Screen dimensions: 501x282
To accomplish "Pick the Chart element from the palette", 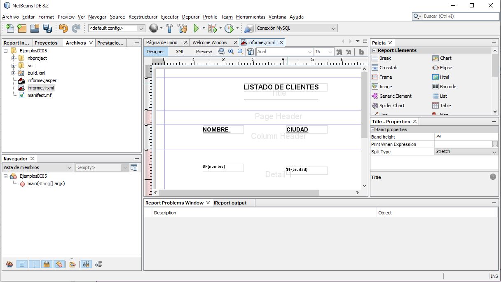I will (442, 58).
